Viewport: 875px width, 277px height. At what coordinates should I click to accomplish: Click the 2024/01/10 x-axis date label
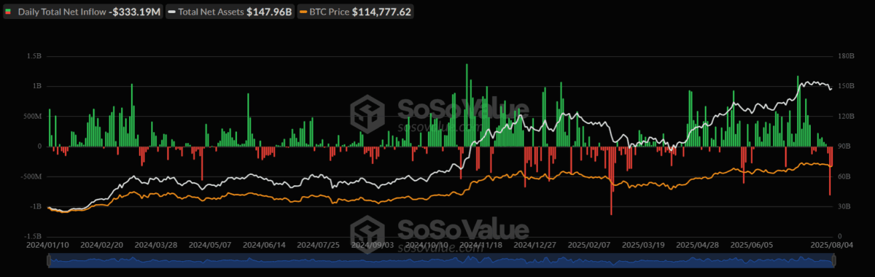click(x=49, y=246)
